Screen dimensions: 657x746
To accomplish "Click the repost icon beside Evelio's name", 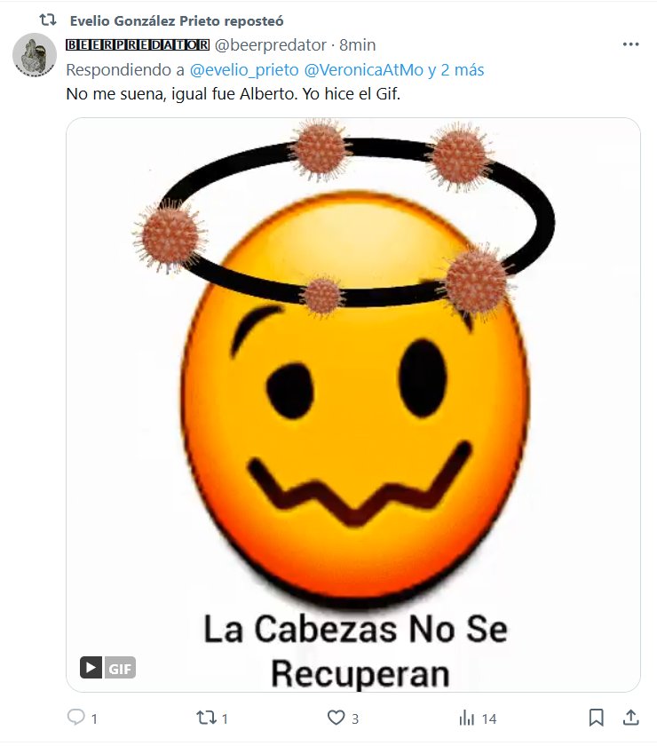I will click(48, 20).
